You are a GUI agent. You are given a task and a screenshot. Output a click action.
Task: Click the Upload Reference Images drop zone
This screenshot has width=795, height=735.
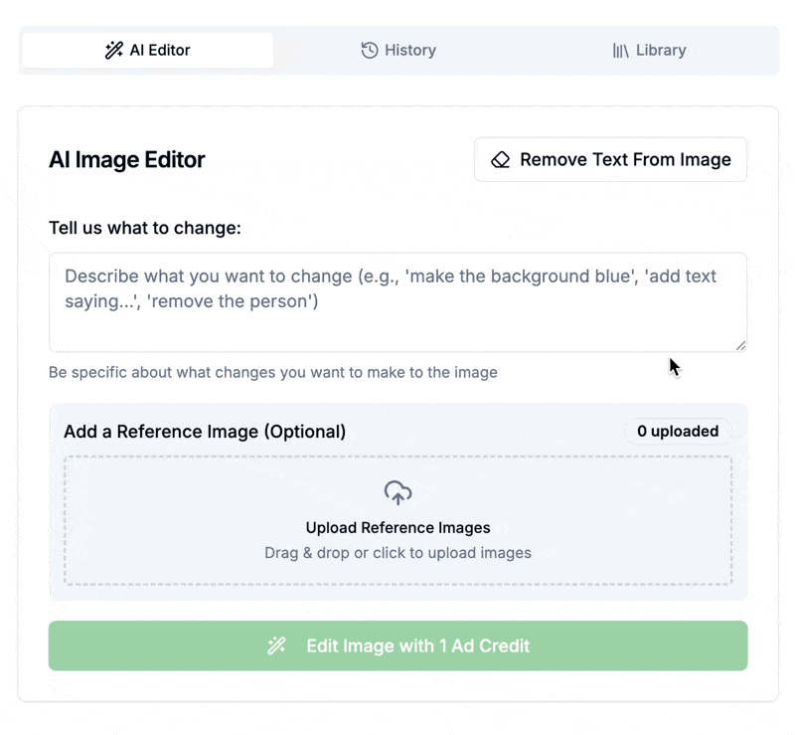point(398,520)
